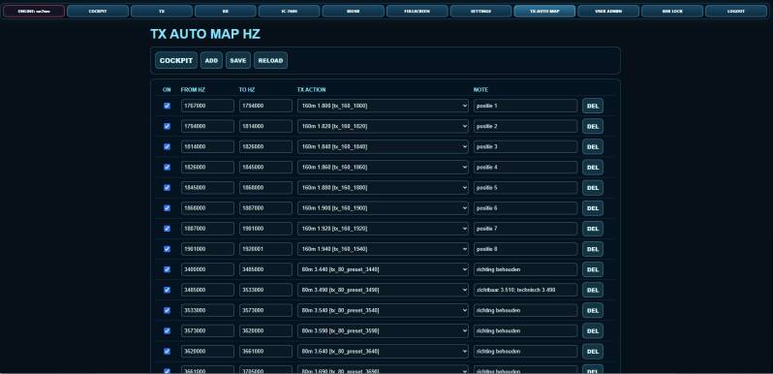
Task: Delete the positie 2 row
Action: 593,126
